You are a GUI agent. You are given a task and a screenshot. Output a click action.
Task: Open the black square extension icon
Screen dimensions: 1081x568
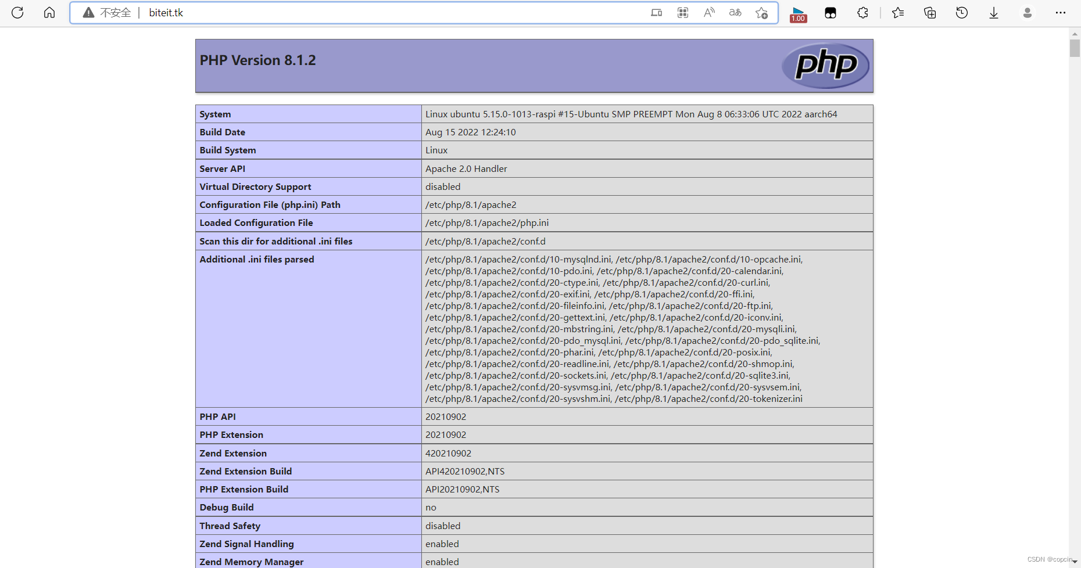coord(831,13)
